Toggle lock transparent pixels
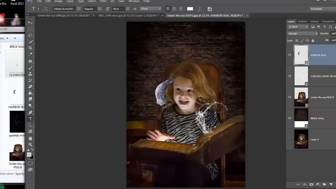 pos(297,40)
